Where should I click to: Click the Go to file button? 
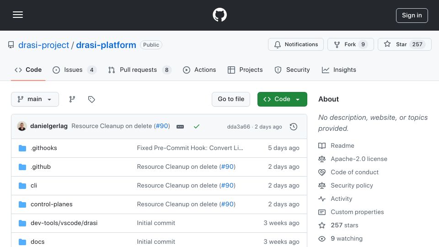click(231, 99)
